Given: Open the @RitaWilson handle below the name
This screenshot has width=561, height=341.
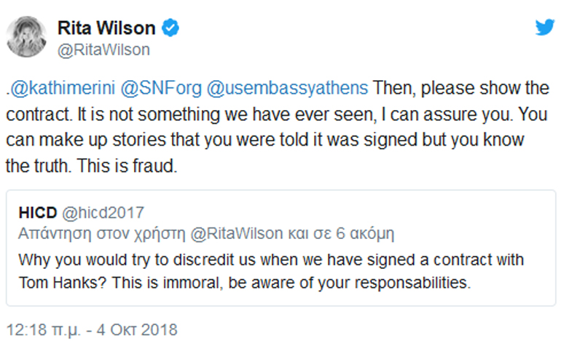Looking at the screenshot, I should 103,50.
